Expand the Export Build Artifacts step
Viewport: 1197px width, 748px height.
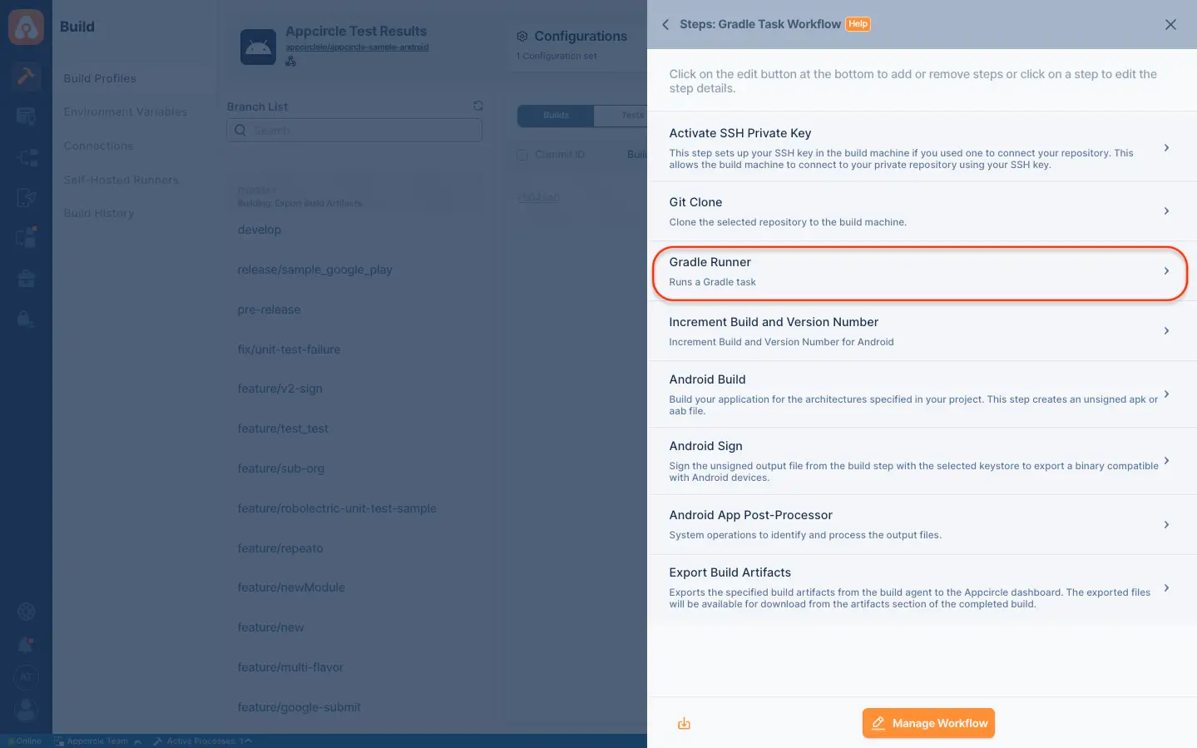coord(1166,588)
